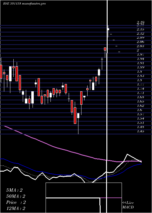This screenshot has width=152, height=213.
Task: Select the 2.06 price axis label
Action: click(x=140, y=42)
